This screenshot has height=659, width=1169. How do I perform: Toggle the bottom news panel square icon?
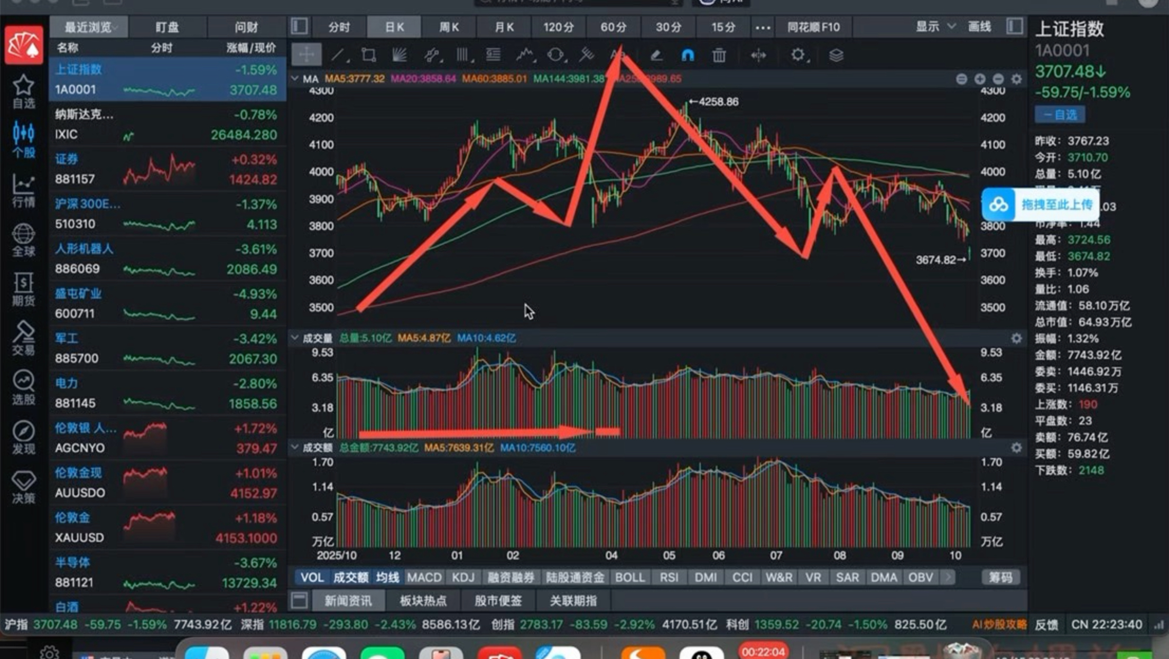coord(299,600)
